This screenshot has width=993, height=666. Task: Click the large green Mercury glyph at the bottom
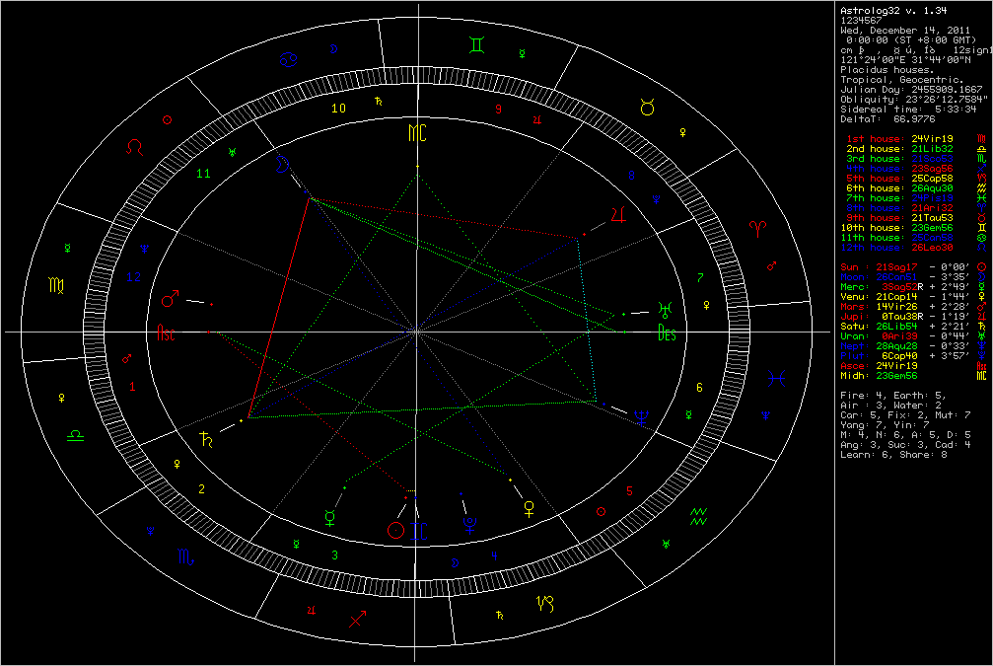coord(330,518)
